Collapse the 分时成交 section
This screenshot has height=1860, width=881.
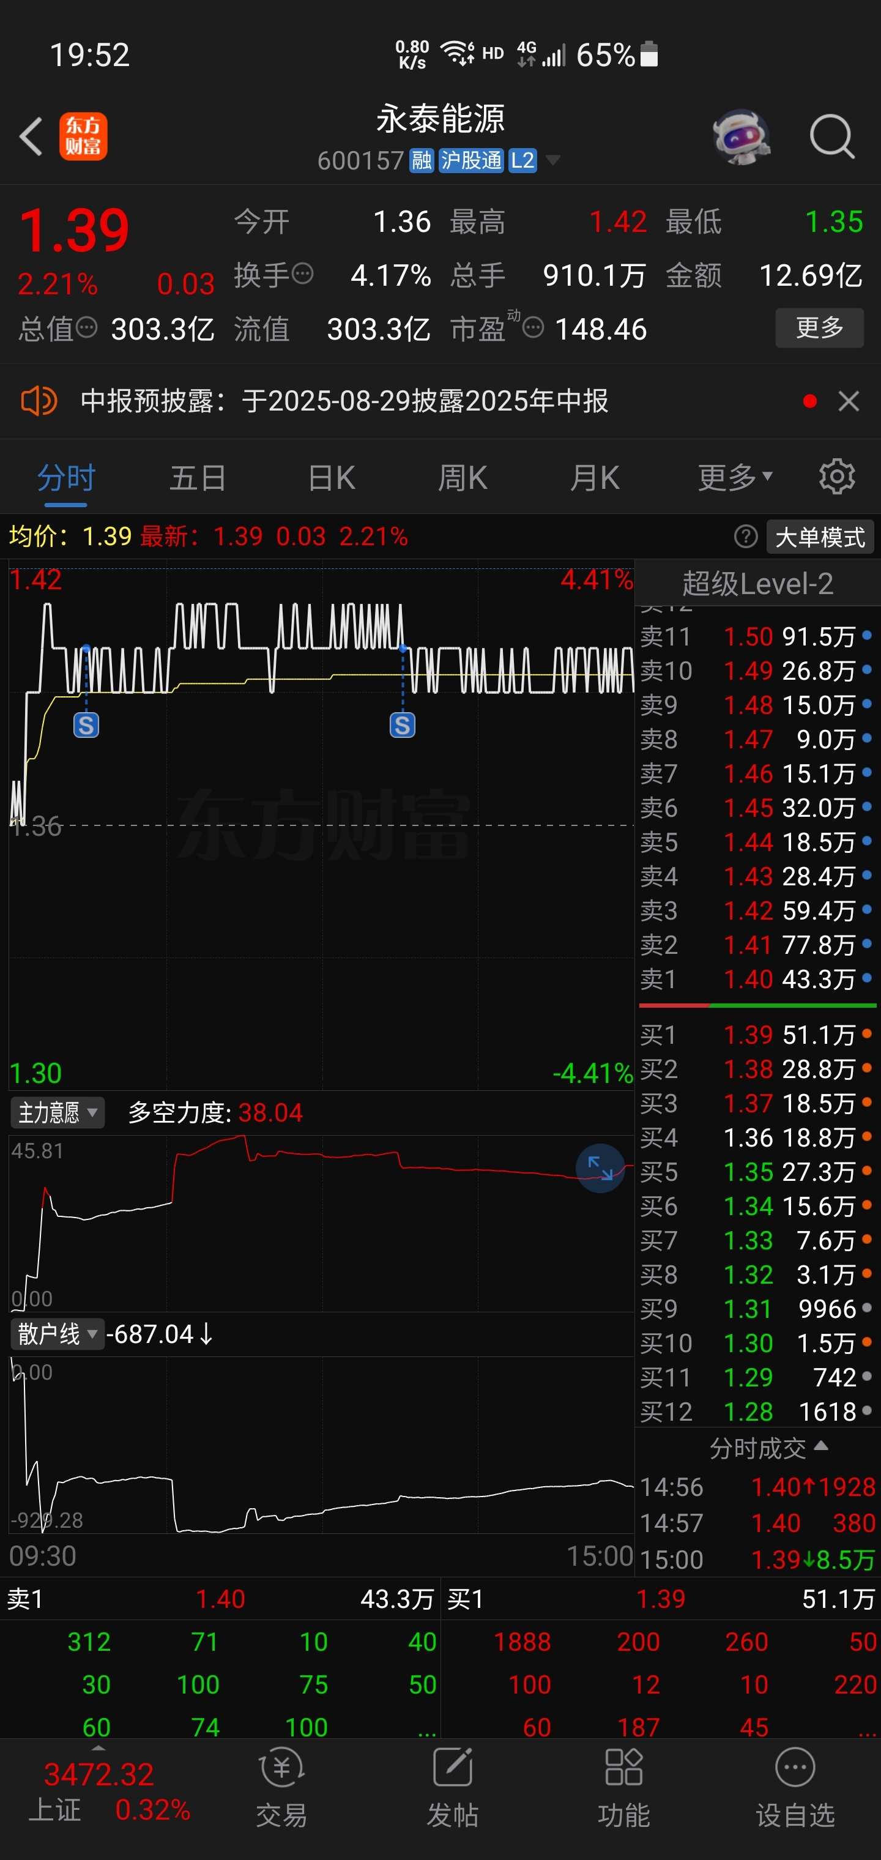[x=768, y=1448]
